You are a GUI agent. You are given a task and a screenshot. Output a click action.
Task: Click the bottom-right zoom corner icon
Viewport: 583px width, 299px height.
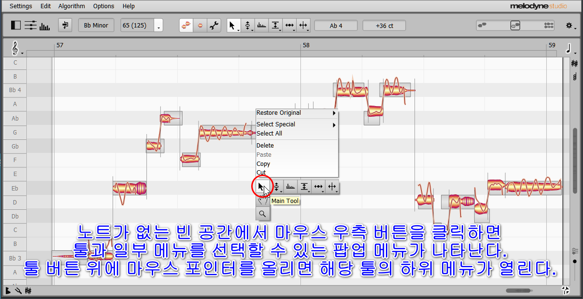566,290
